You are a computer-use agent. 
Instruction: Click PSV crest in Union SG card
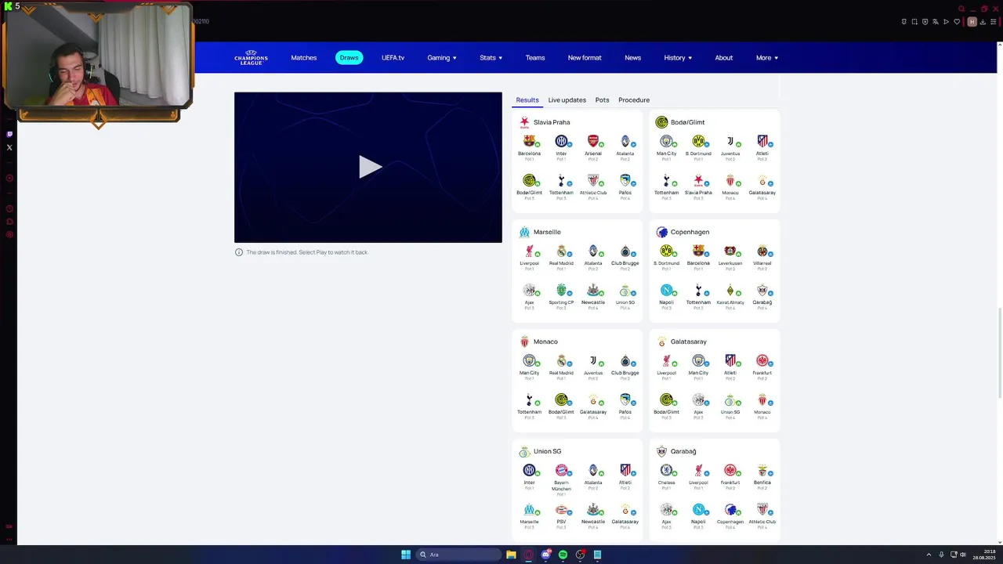[561, 509]
